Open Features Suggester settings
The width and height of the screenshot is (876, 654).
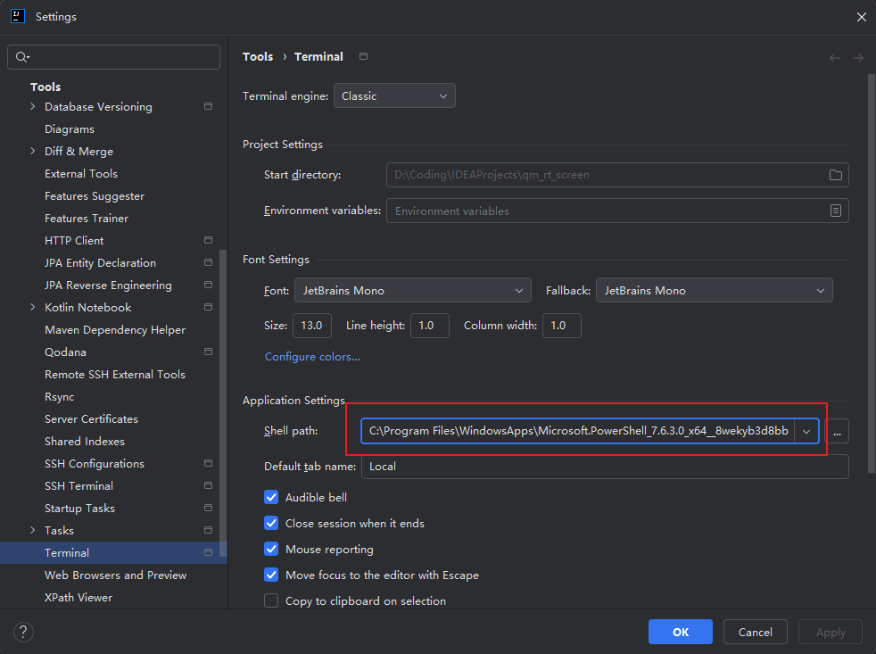click(95, 196)
